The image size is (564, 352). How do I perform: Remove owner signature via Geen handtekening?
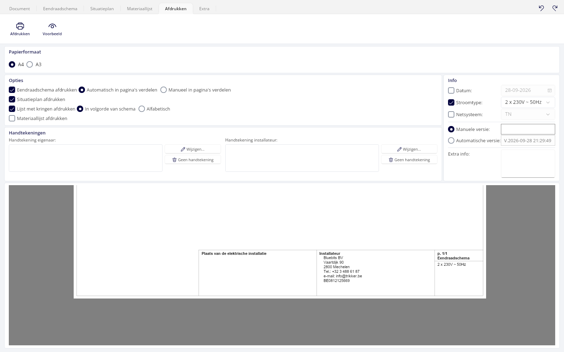193,160
